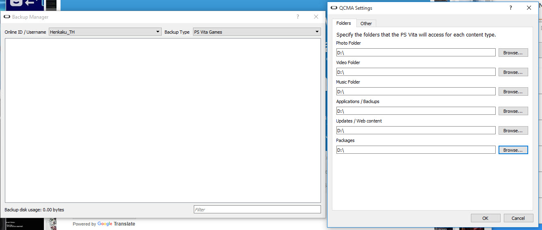
Task: Click the Music Folder path field
Action: coord(416,92)
